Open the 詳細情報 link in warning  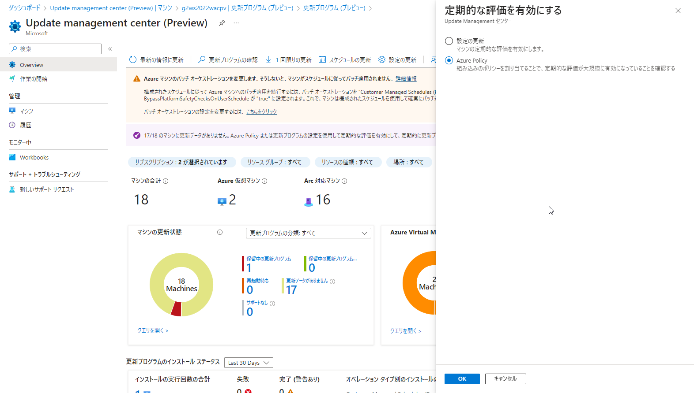406,79
